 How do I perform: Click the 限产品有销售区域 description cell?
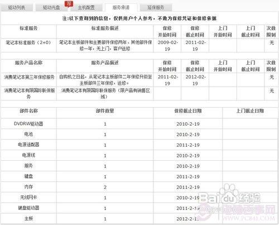pyautogui.click(x=105, y=94)
